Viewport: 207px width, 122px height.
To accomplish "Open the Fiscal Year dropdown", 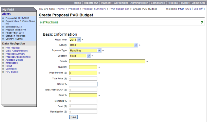I will click(x=75, y=40).
